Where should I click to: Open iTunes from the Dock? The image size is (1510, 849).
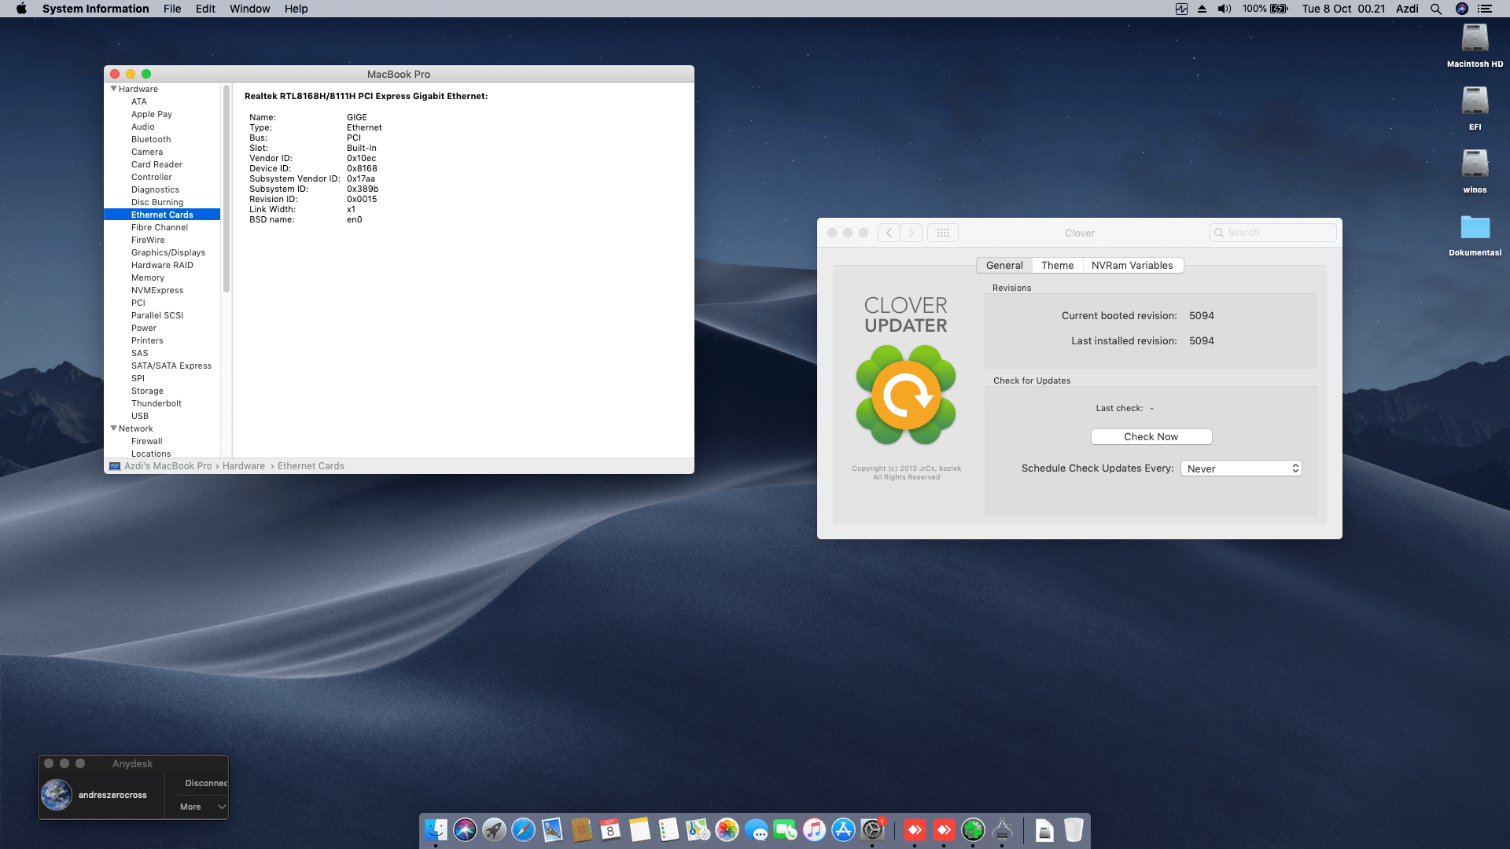pos(814,831)
